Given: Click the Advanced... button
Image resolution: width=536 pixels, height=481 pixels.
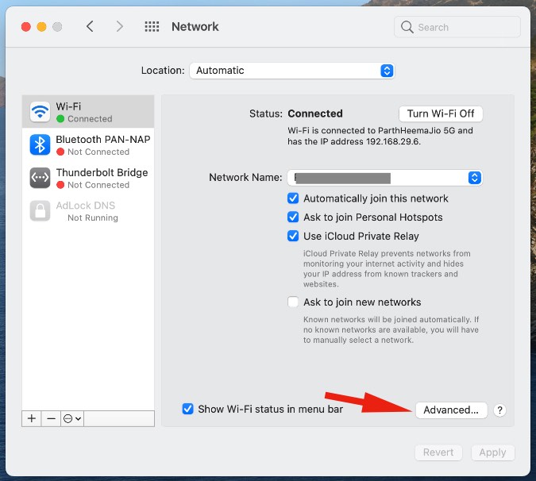Looking at the screenshot, I should click(450, 410).
